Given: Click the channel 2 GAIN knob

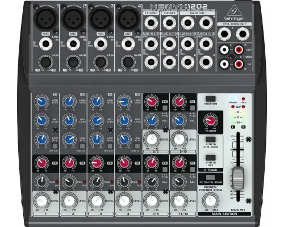Looking at the screenshot, I should [73, 62].
